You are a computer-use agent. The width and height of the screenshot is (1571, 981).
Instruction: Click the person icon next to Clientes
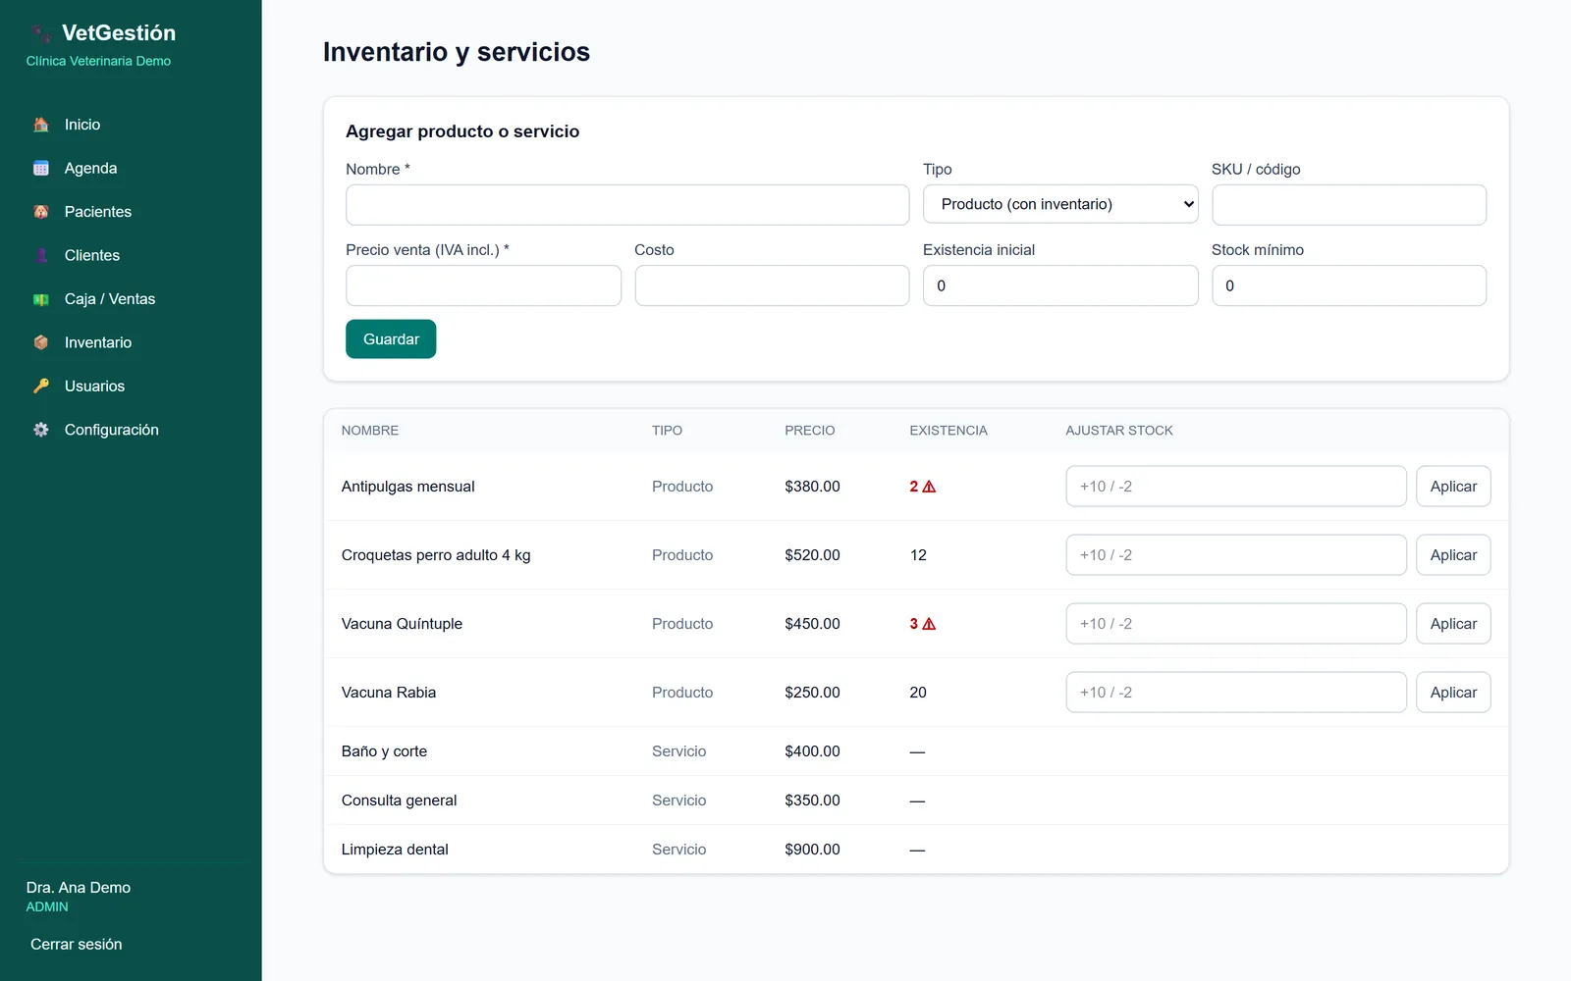pyautogui.click(x=41, y=255)
